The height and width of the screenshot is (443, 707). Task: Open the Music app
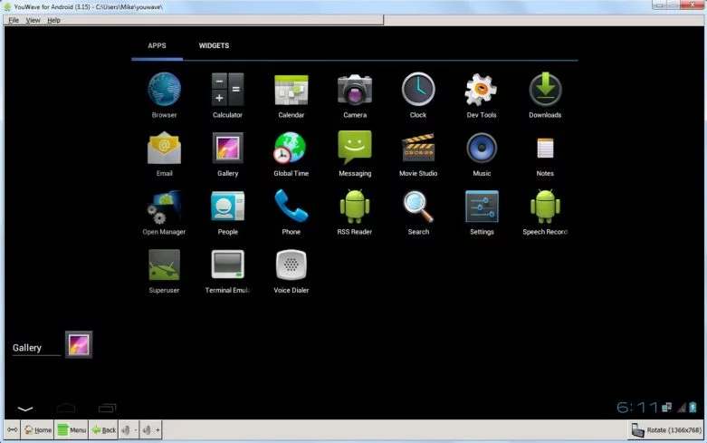pos(482,153)
